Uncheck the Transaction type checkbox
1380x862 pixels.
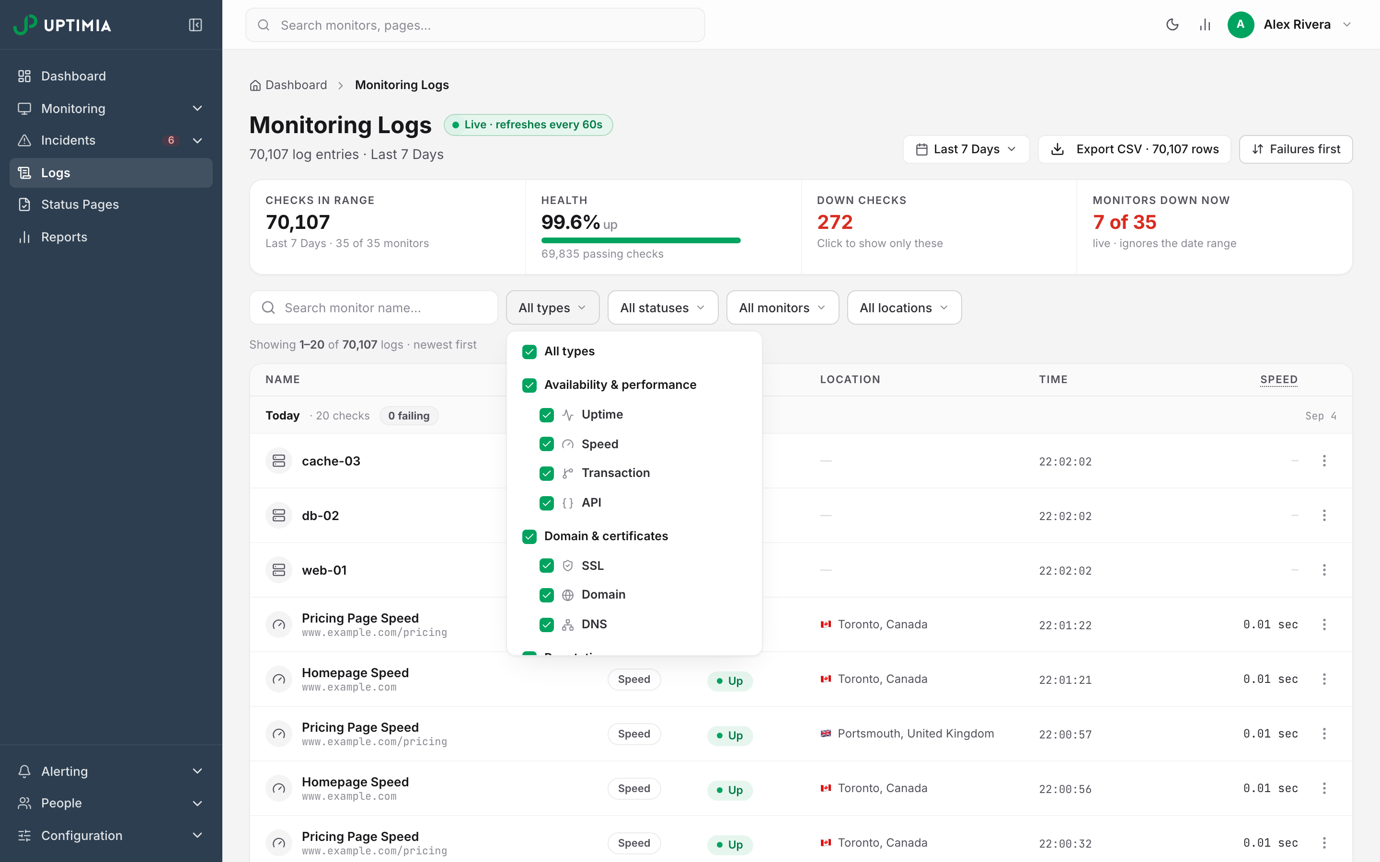point(546,473)
